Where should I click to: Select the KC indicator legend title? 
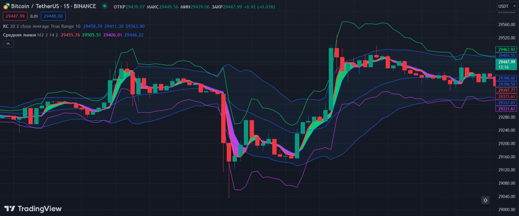42,26
